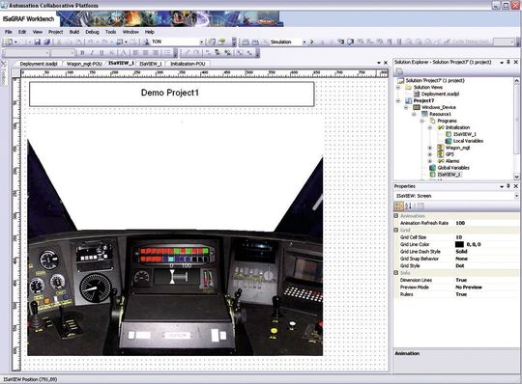This screenshot has width=522, height=384.
Task: Open the Simulation configuration dropdown
Action: pyautogui.click(x=304, y=41)
